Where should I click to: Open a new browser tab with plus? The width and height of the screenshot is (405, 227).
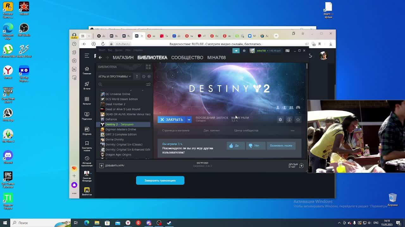[x=276, y=36]
